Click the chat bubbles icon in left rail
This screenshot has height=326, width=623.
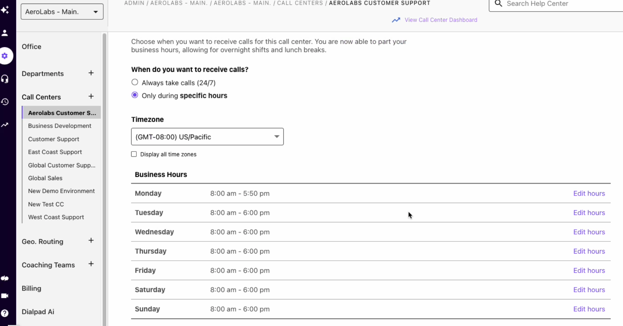[5, 278]
